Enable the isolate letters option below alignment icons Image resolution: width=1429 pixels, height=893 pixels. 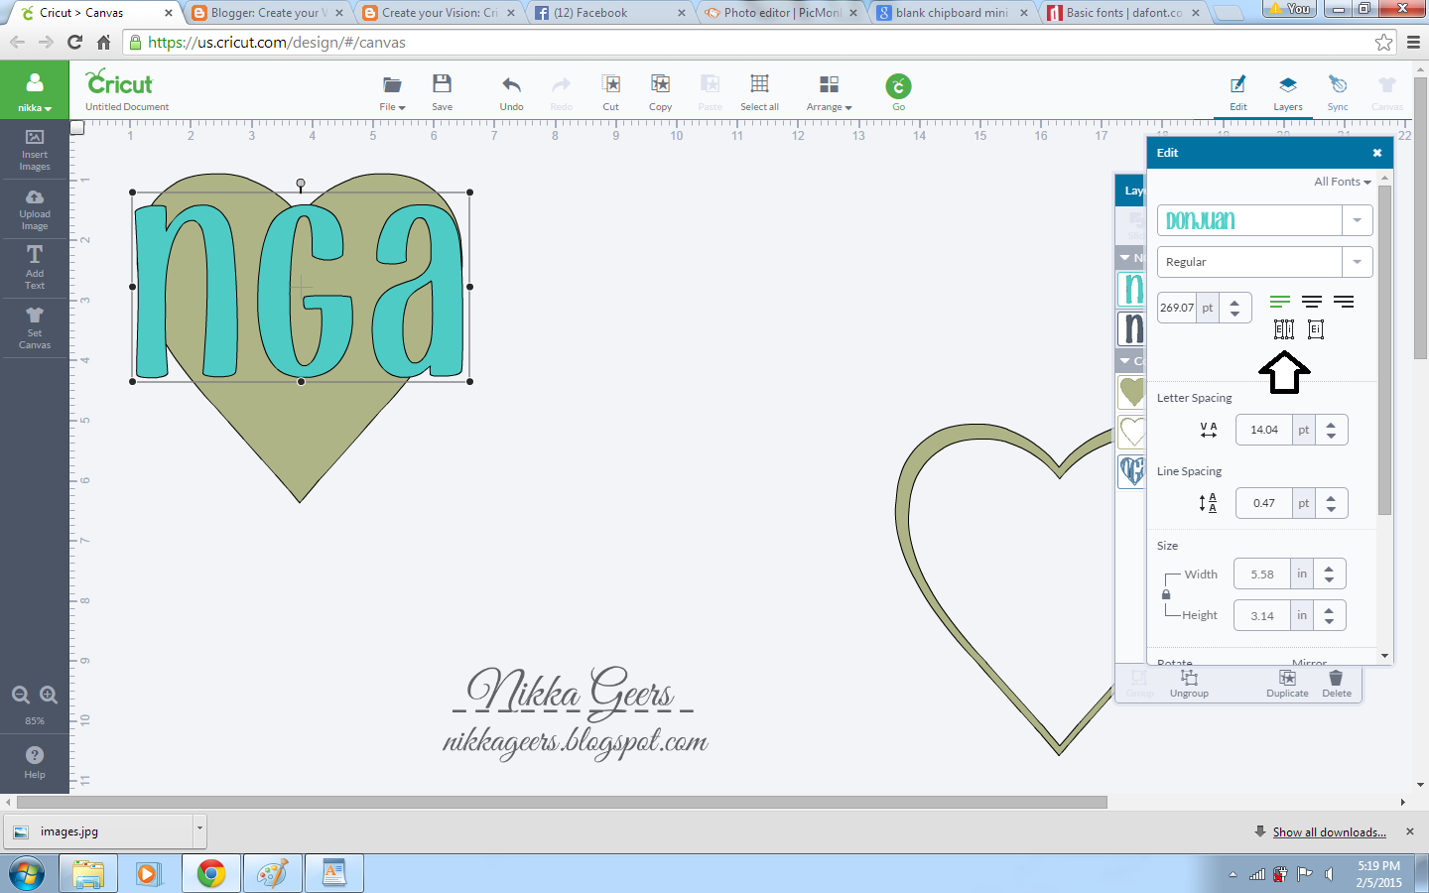pyautogui.click(x=1283, y=329)
